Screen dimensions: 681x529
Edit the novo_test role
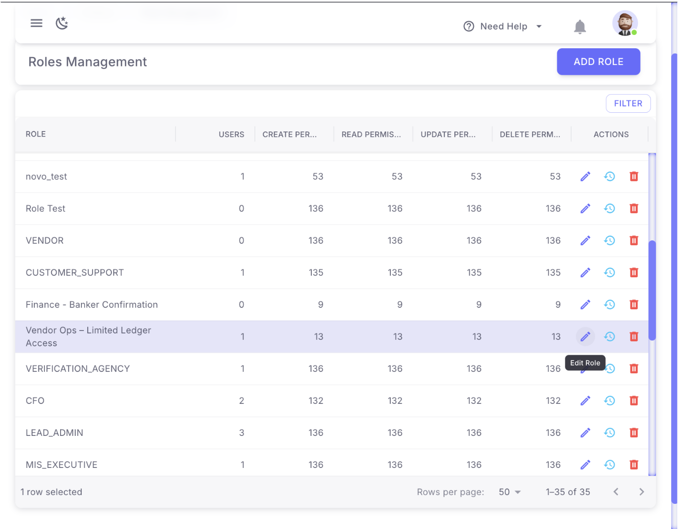585,177
